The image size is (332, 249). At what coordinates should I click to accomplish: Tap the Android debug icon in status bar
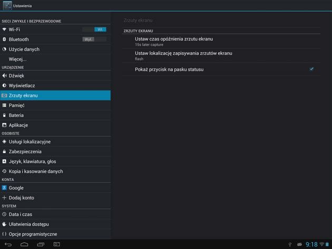pos(299,245)
